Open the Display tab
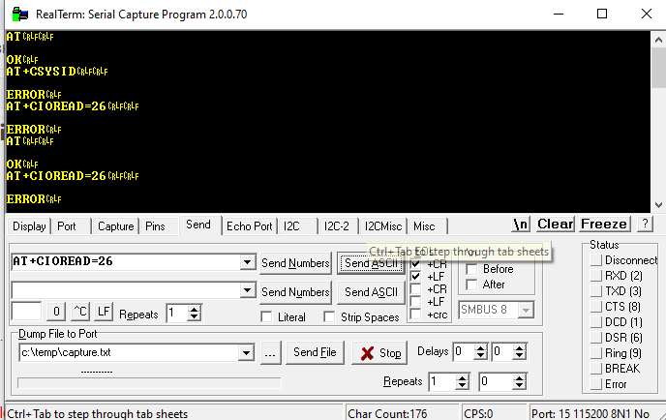Screen dimensions: 666x420 click(29, 225)
